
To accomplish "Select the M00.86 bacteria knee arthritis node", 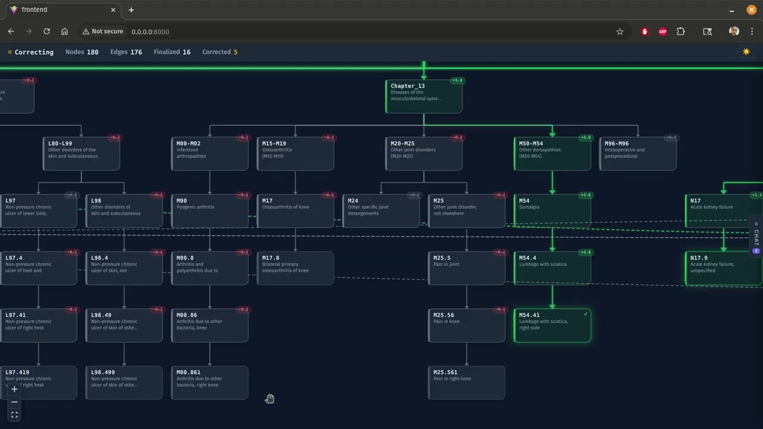I will pos(210,325).
